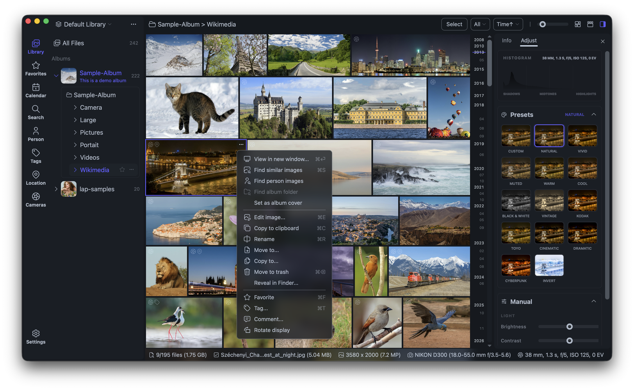Toggle the right inspector panel visibility
Image resolution: width=634 pixels, height=390 pixels.
click(603, 24)
